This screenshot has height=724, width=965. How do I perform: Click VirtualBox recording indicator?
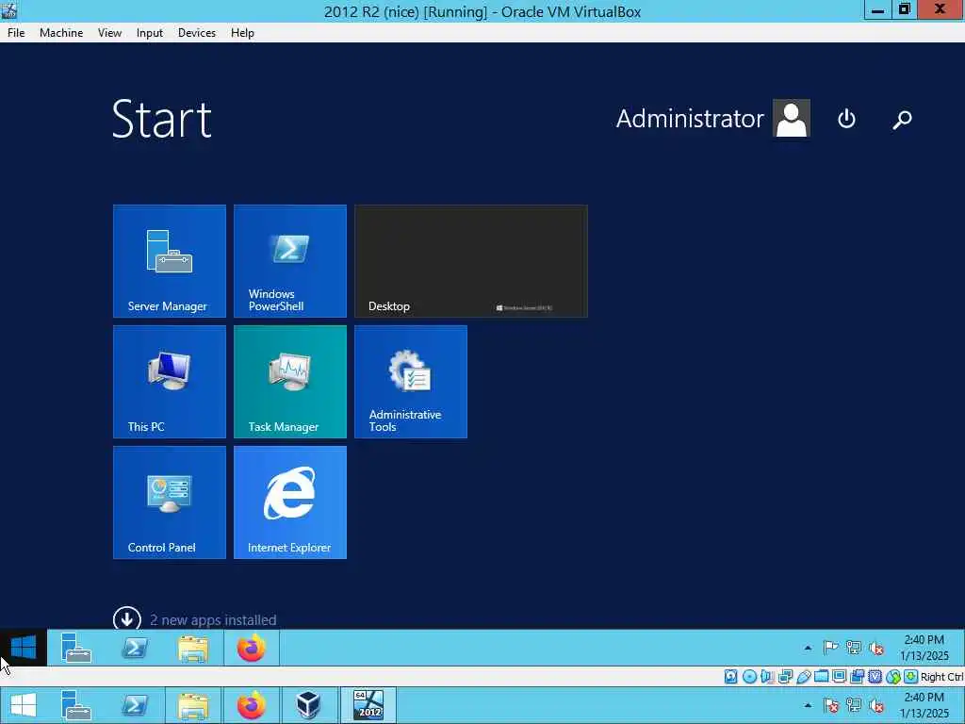857,677
